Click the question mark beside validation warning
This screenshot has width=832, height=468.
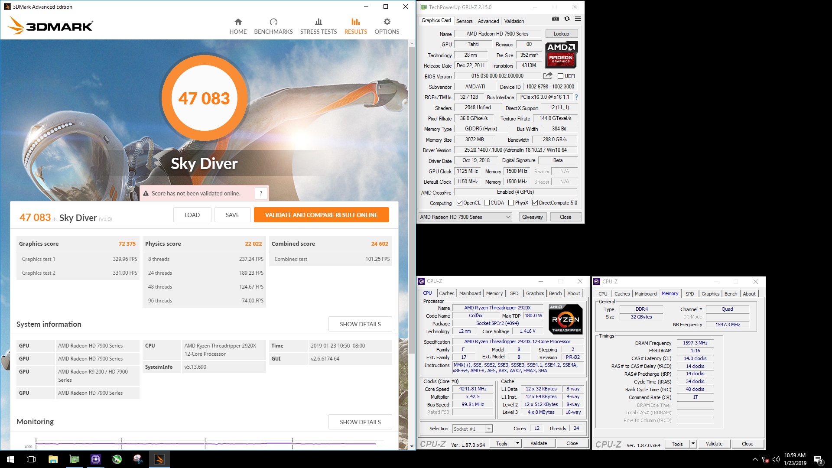point(261,193)
